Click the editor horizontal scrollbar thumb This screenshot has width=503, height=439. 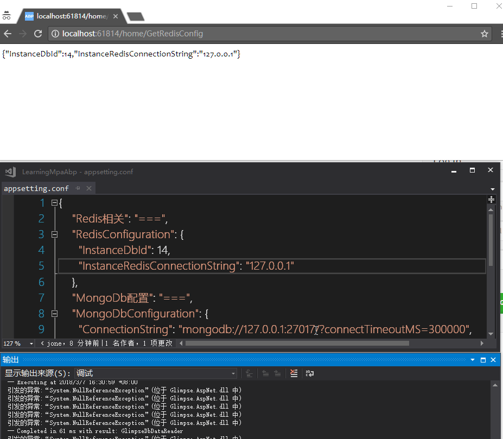click(x=297, y=343)
